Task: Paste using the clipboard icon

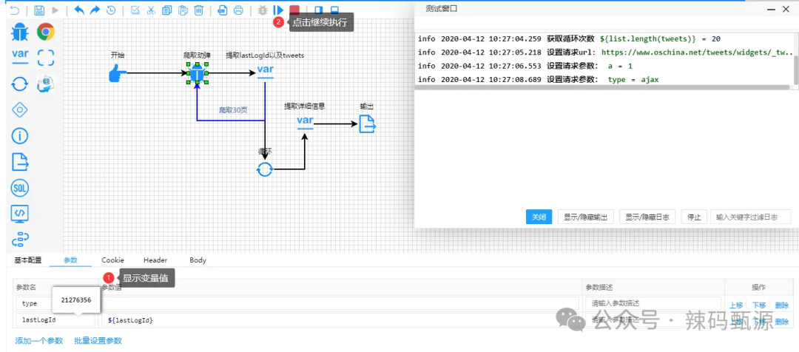Action: point(183,10)
